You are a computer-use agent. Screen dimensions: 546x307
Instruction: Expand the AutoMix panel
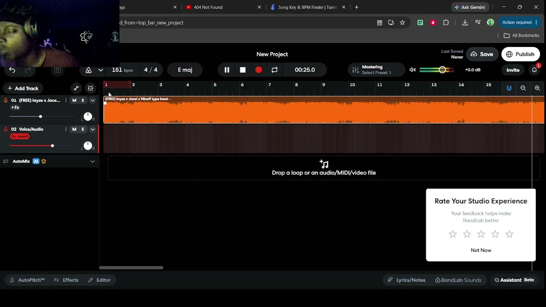(92, 161)
